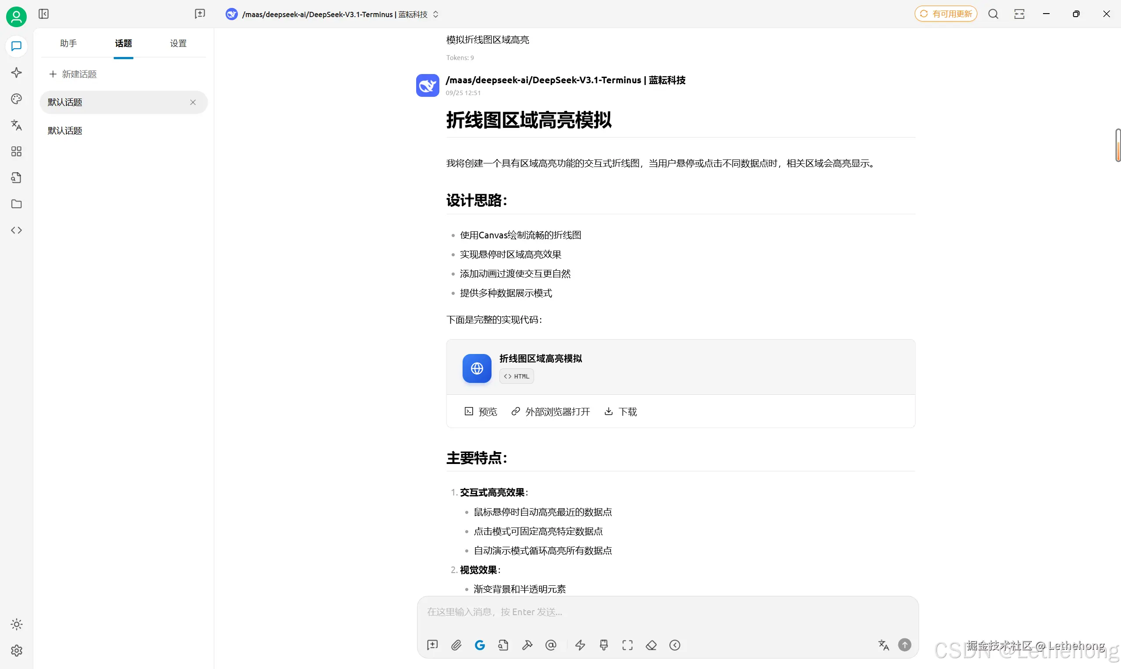Toggle web search with the Google icon

[x=480, y=645]
